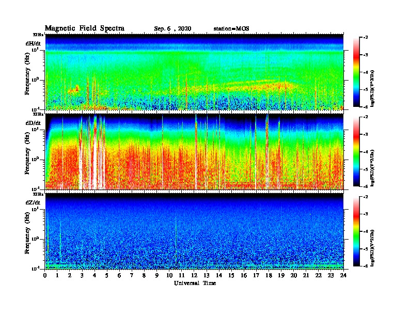The width and height of the screenshot is (409, 316).
Task: Click the log(PSD) label beside dD/dt color bar
Action: (372, 168)
